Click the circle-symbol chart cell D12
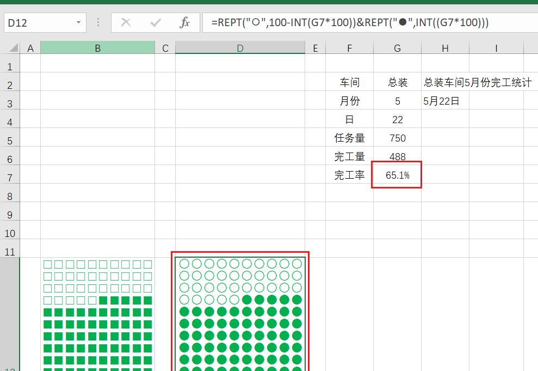Screen dimensions: 538x371 point(240,314)
